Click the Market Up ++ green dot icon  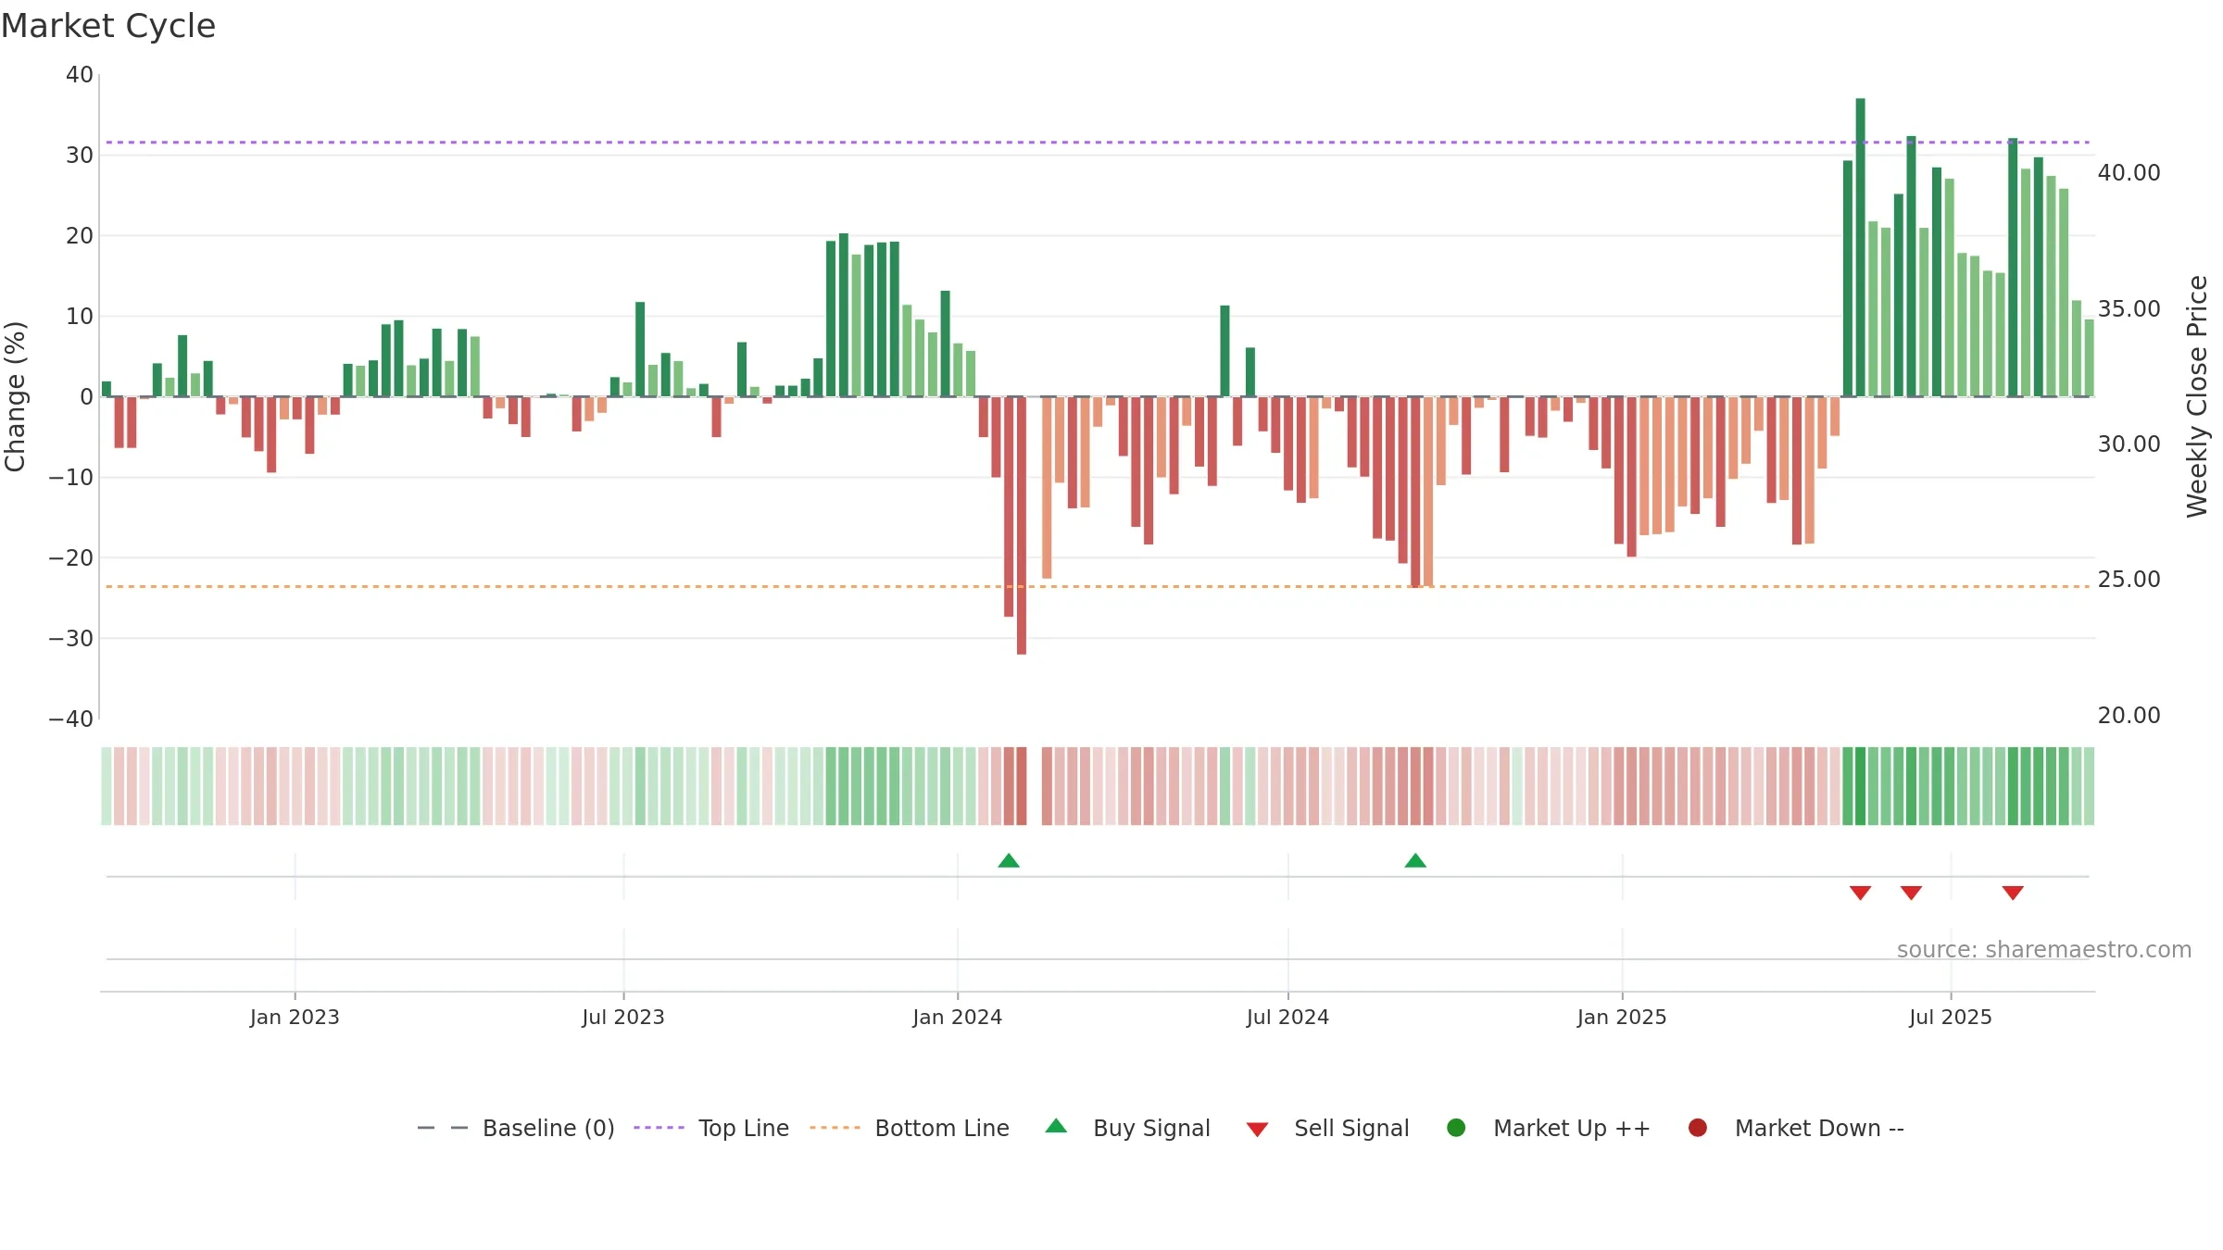coord(1456,1128)
